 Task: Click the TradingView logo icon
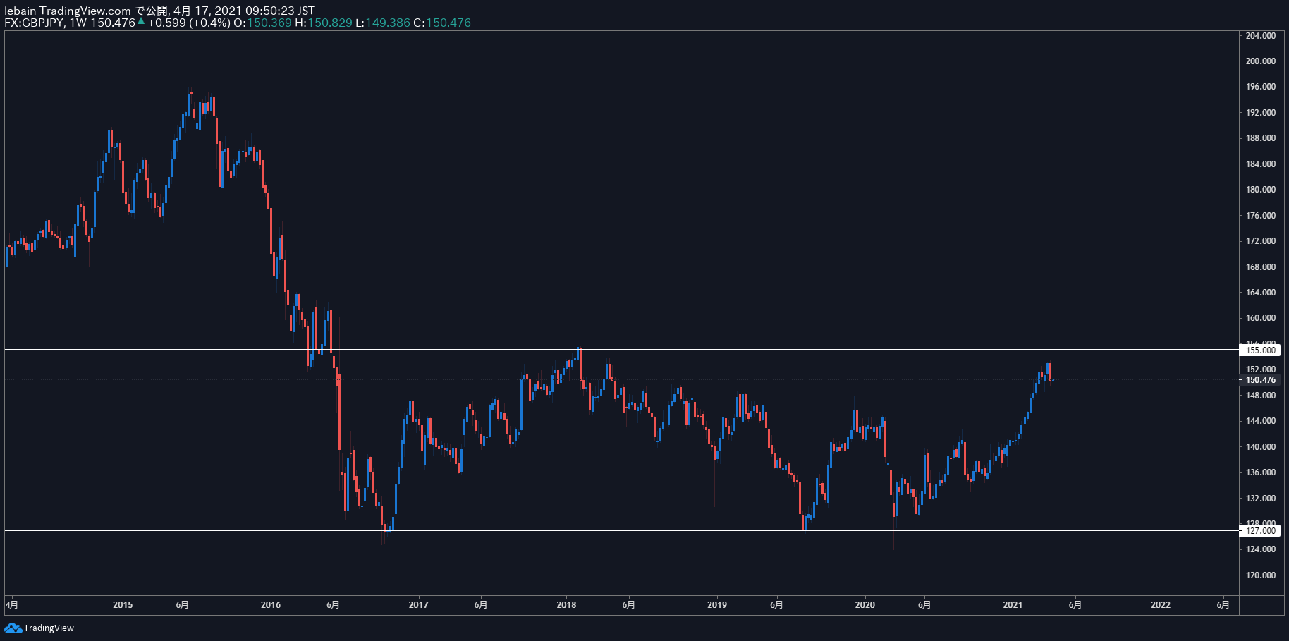pyautogui.click(x=13, y=628)
